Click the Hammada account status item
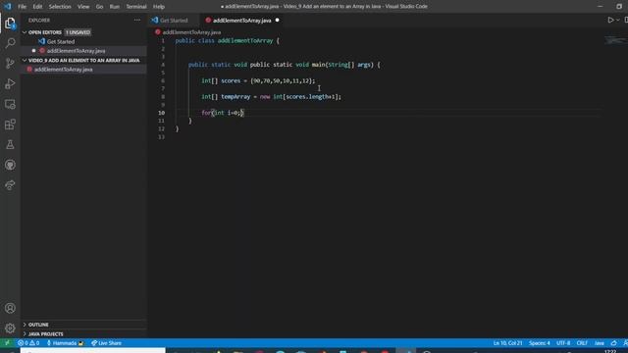The height and width of the screenshot is (353, 628). point(66,343)
